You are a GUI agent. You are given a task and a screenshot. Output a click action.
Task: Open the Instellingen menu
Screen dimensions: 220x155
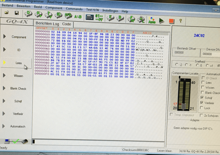coord(110,11)
